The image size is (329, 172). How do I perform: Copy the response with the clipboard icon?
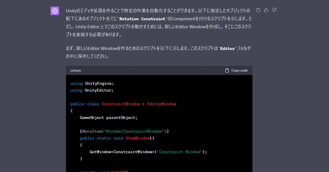pyautogui.click(x=258, y=10)
